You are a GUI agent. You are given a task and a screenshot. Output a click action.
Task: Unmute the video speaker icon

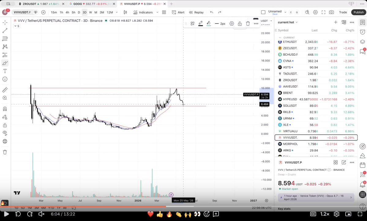click(x=41, y=214)
